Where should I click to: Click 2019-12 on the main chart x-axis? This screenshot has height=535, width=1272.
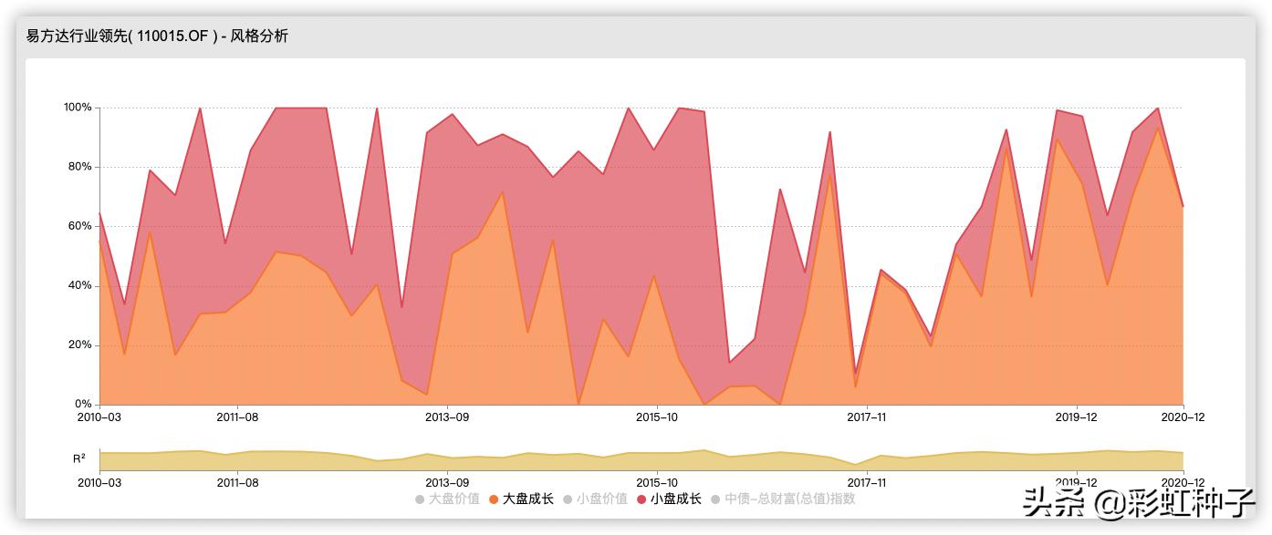pyautogui.click(x=1077, y=417)
